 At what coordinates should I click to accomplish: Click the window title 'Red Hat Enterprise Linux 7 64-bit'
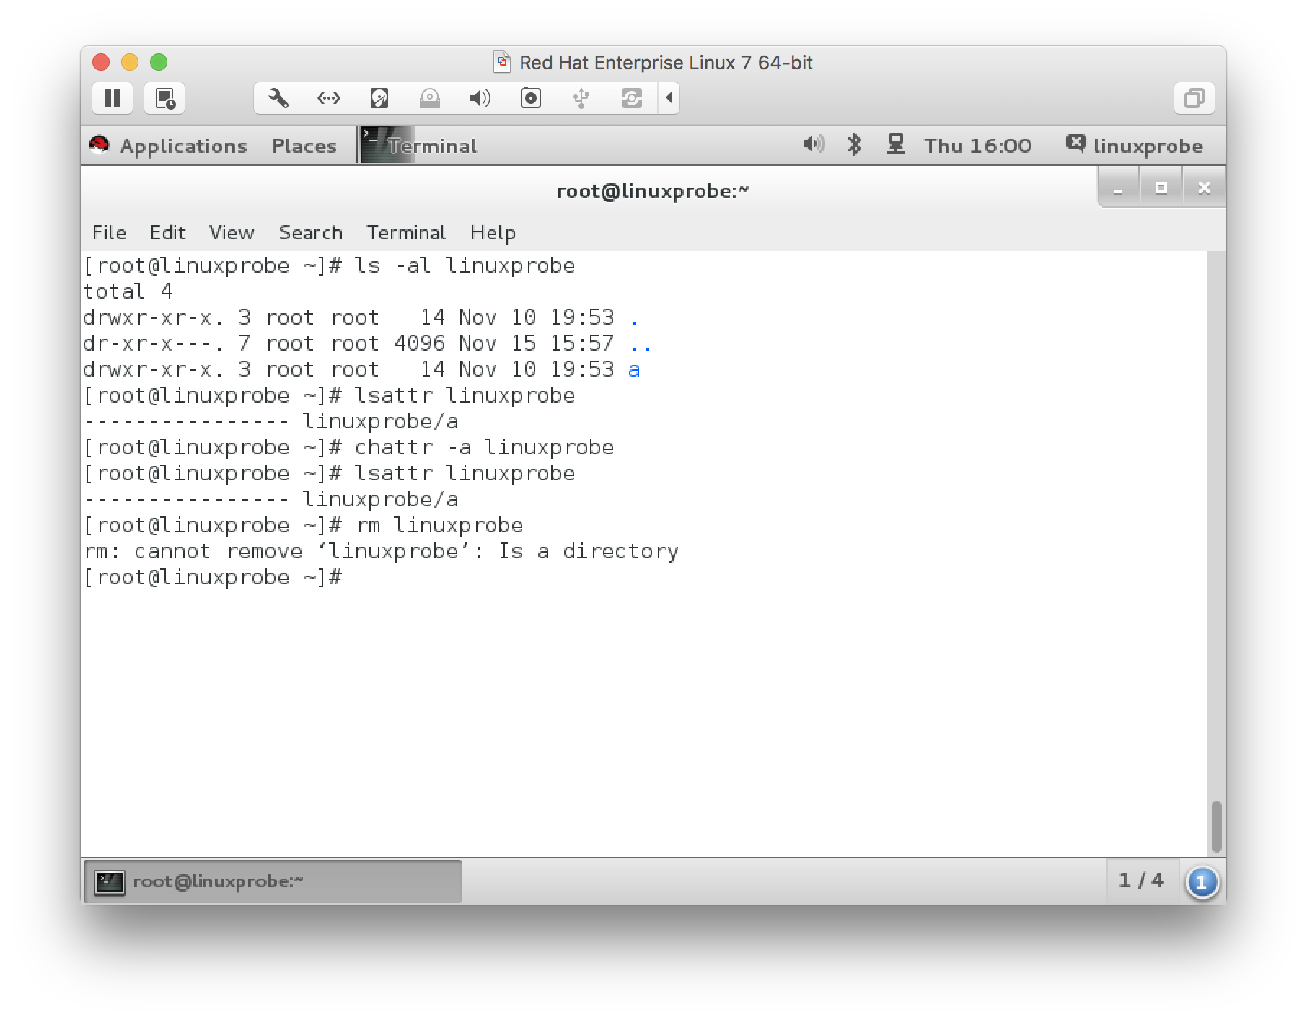pos(666,63)
